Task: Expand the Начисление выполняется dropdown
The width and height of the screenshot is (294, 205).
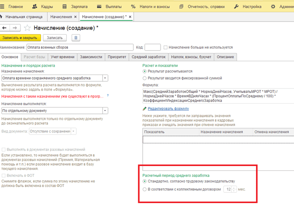Action: (105, 111)
